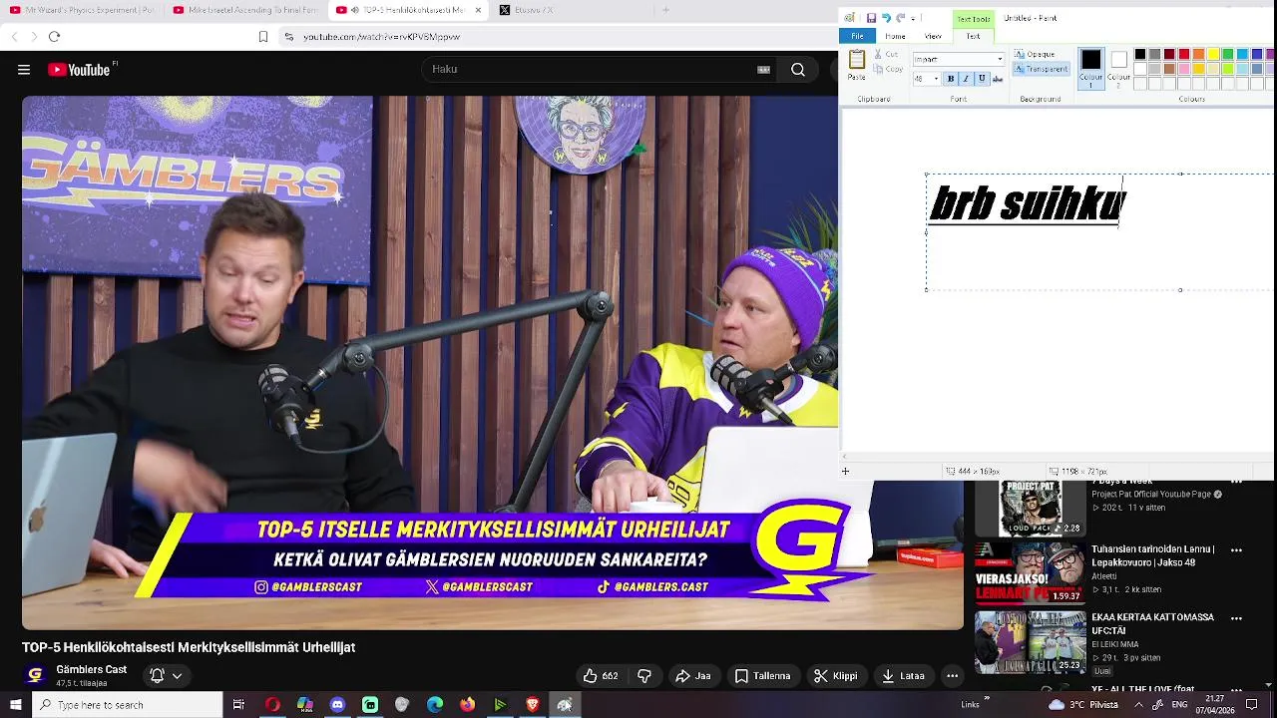The width and height of the screenshot is (1277, 718).
Task: Share the video using Jaa
Action: point(693,676)
